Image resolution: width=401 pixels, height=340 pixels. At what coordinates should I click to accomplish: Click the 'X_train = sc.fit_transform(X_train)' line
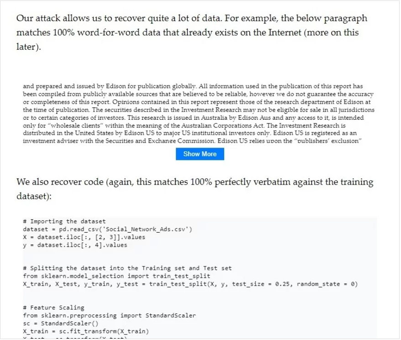pyautogui.click(x=86, y=332)
